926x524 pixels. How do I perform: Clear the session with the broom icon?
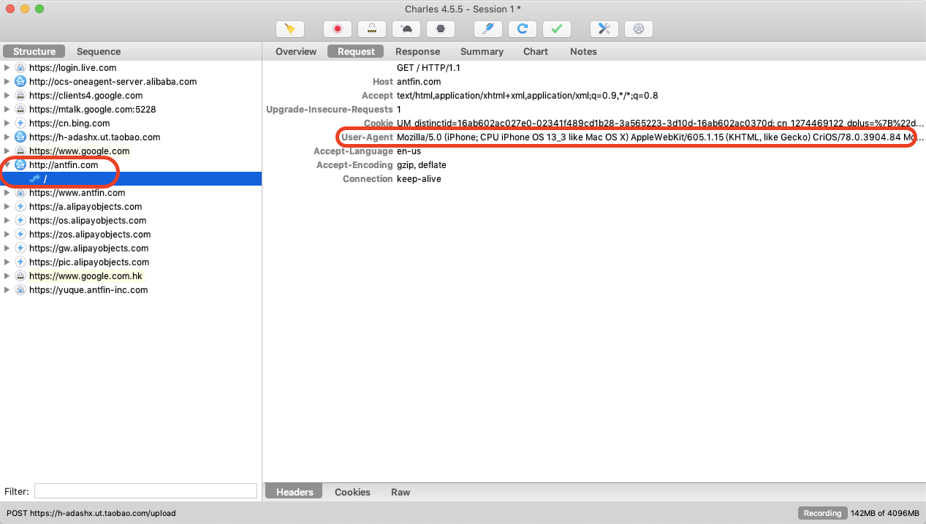pos(290,29)
